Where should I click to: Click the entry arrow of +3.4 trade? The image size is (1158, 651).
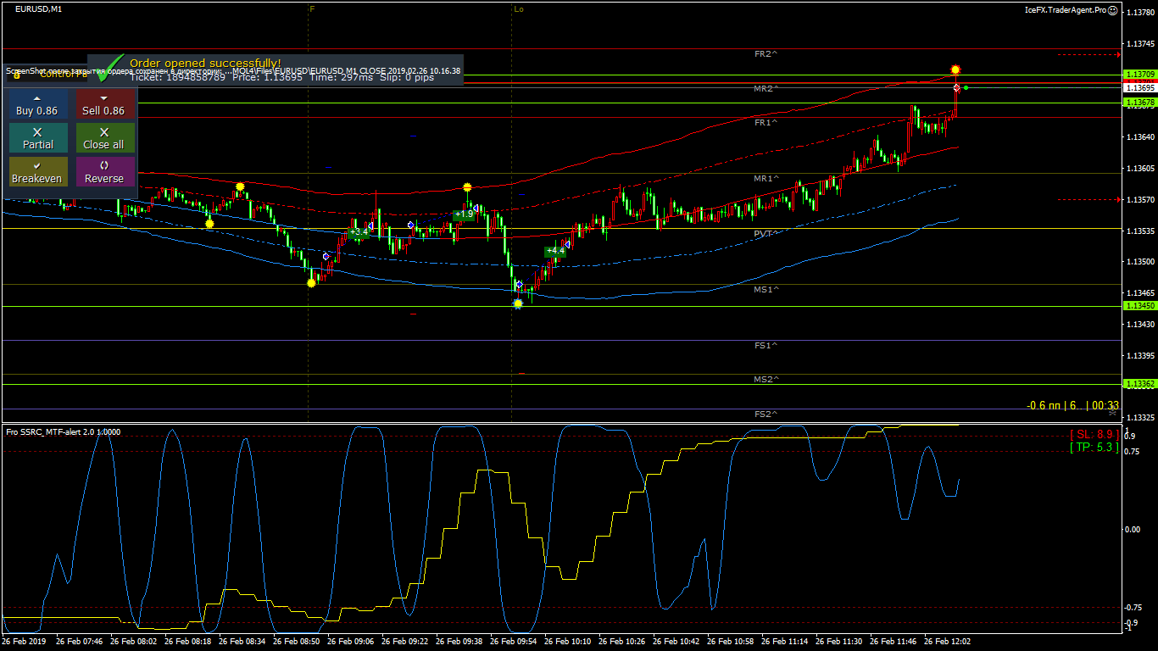(x=326, y=255)
